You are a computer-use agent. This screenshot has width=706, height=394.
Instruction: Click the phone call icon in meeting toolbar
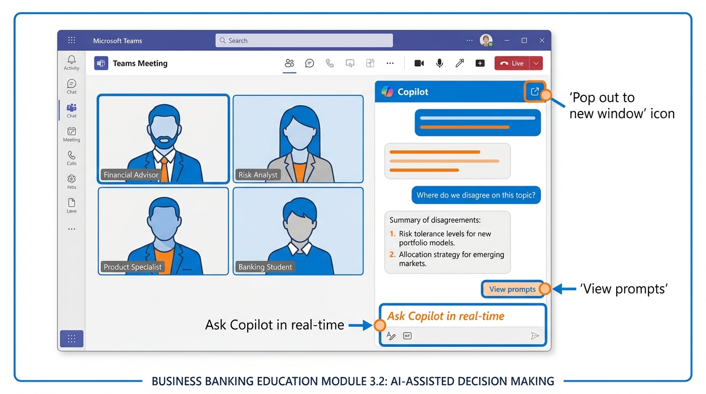coord(330,63)
